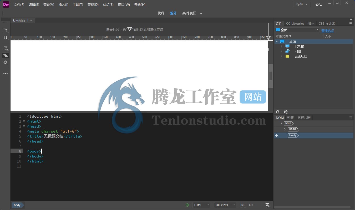
Task: Close the Untitled-1 document tab
Action: coord(31,20)
